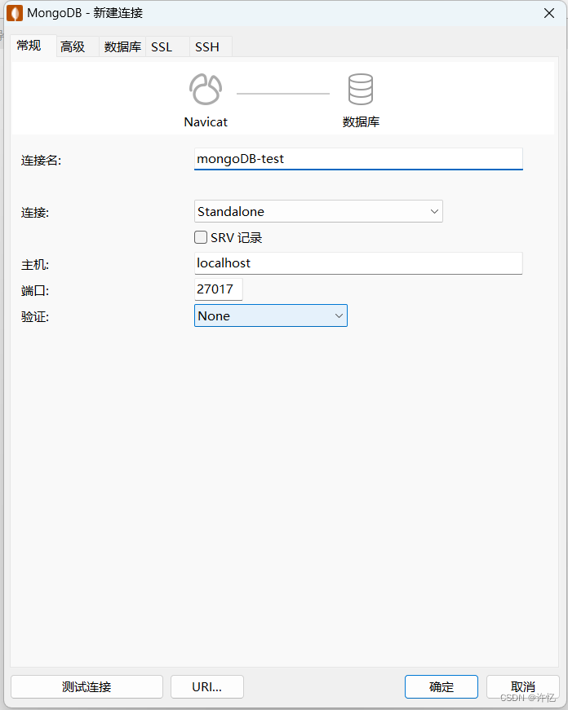Focus the 连接名 input field
Screen dimensions: 568x710
point(358,159)
